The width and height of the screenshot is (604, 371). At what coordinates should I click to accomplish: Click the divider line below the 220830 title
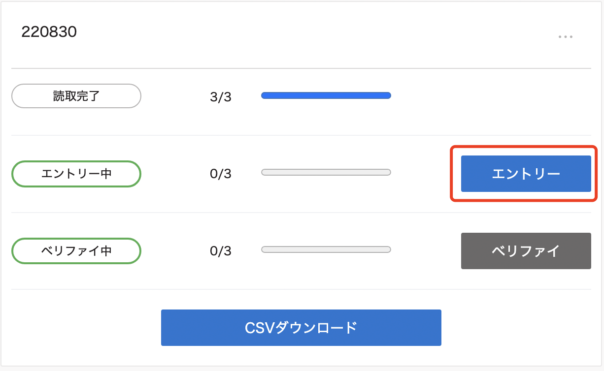[x=301, y=68]
